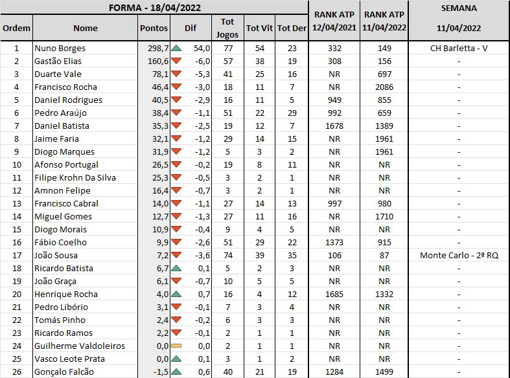Select Nuno Borges points cell 298,7
This screenshot has height=378, width=510.
154,49
